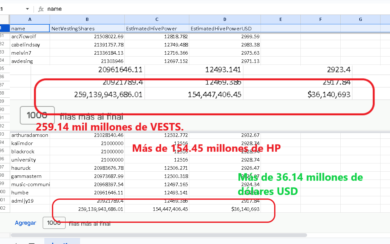
Task: Select the cell containing blackrock
Action: (x=30, y=151)
